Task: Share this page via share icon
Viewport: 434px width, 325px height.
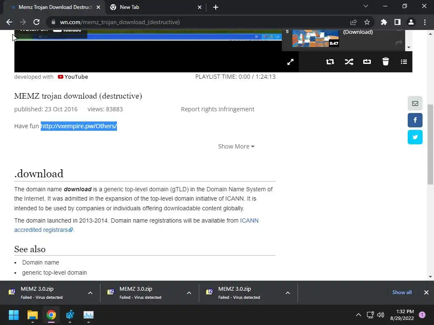Action: click(x=353, y=22)
